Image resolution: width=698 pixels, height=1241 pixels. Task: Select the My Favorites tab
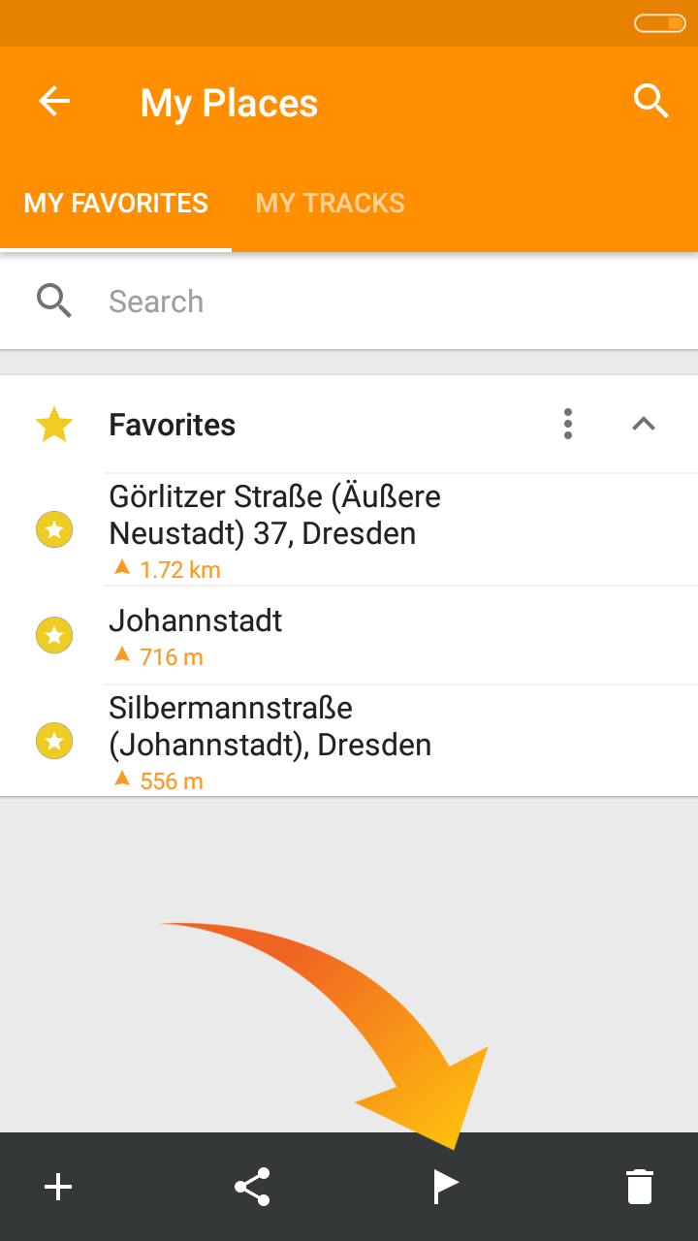116,204
